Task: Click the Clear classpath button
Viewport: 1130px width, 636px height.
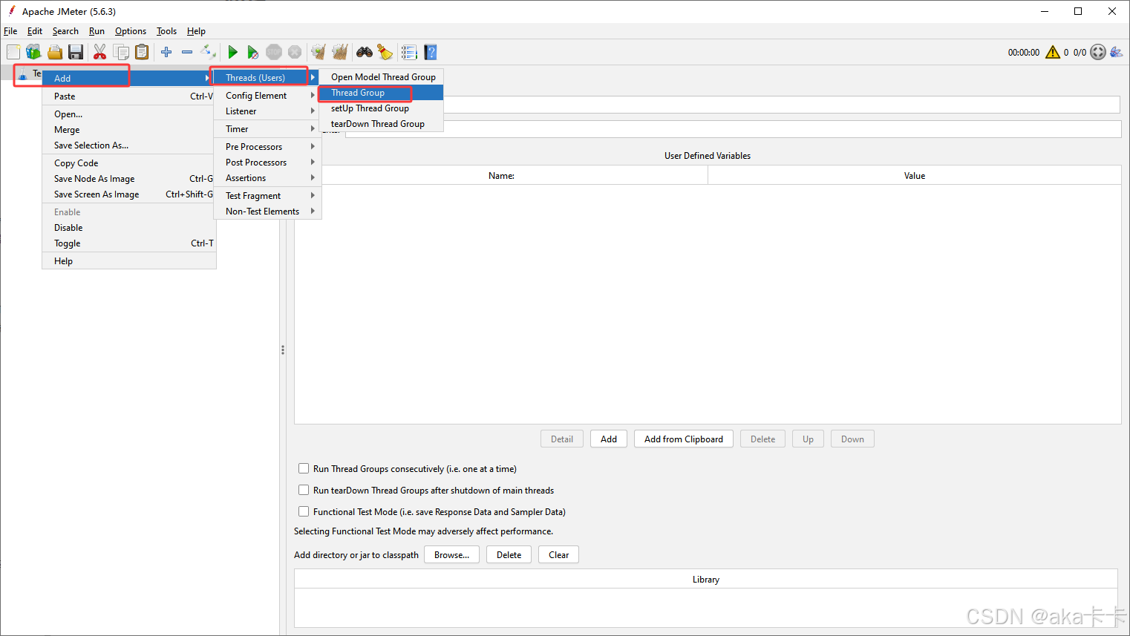Action: click(558, 555)
